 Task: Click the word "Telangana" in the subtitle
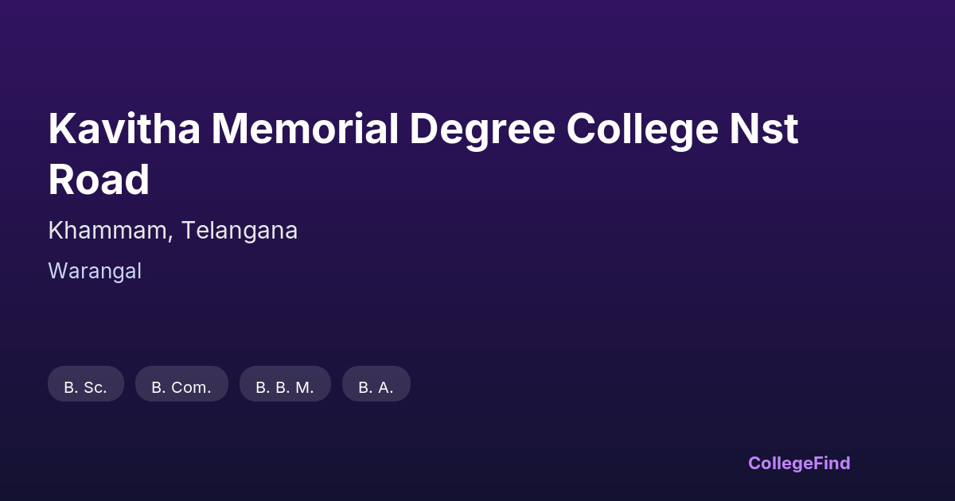pyautogui.click(x=239, y=231)
